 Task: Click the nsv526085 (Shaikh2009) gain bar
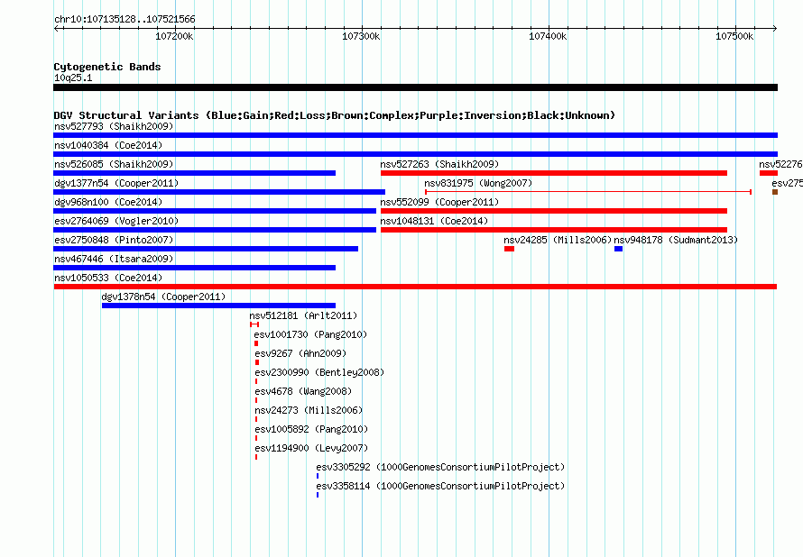[x=195, y=173]
